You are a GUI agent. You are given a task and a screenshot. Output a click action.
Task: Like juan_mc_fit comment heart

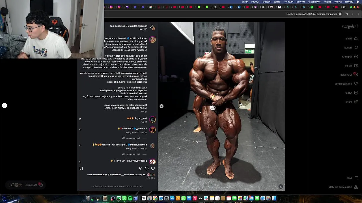coord(80,119)
